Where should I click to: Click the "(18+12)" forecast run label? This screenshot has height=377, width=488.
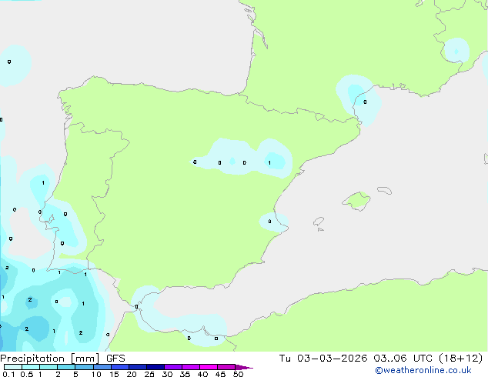click(x=460, y=359)
